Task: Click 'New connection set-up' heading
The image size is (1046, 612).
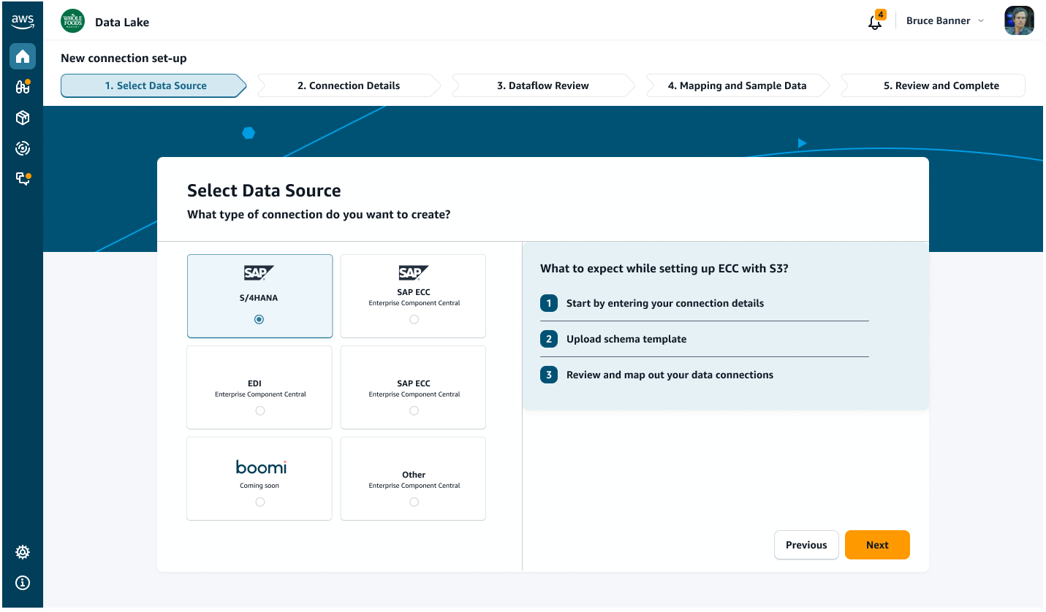Action: click(x=124, y=58)
